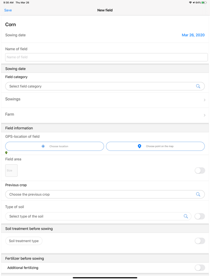Open Choose the previous crop selector
Viewport: 210px width, 280px height.
click(105, 194)
